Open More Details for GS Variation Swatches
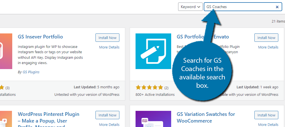 (268, 125)
